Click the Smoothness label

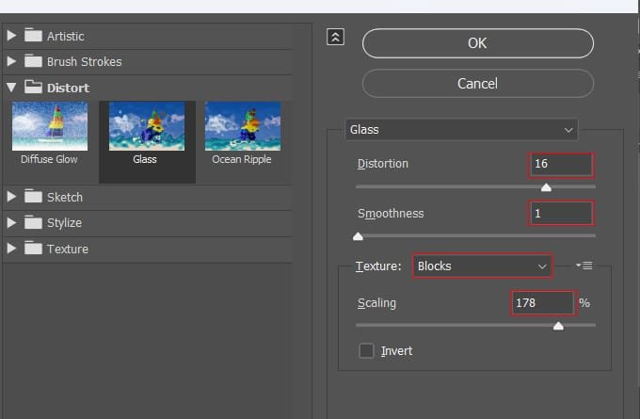pos(391,213)
